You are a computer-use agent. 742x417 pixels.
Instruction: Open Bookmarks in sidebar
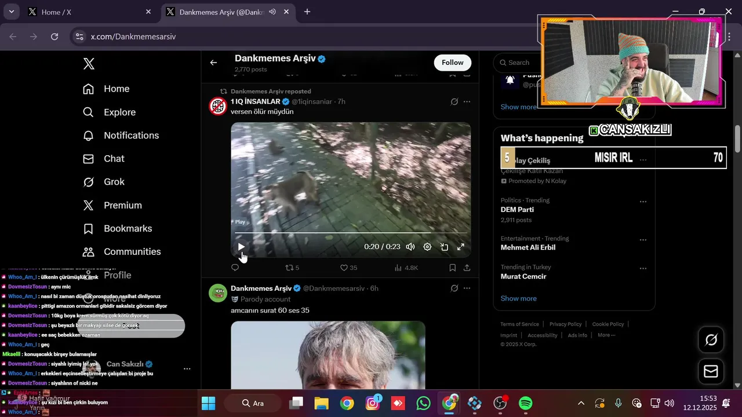(117, 229)
